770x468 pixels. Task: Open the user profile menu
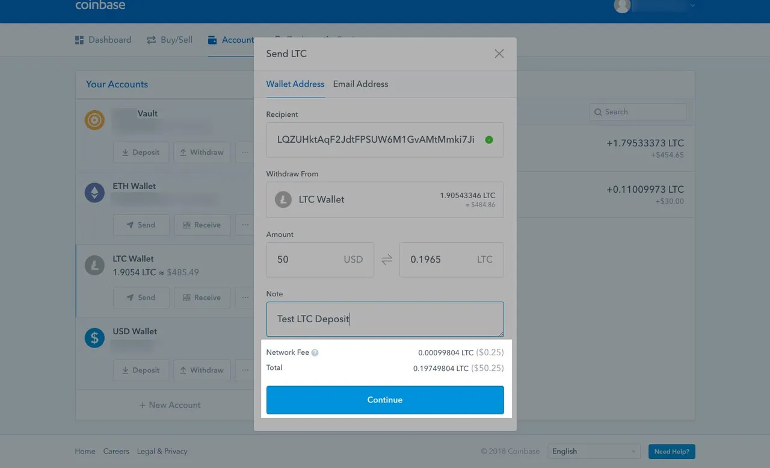[654, 5]
